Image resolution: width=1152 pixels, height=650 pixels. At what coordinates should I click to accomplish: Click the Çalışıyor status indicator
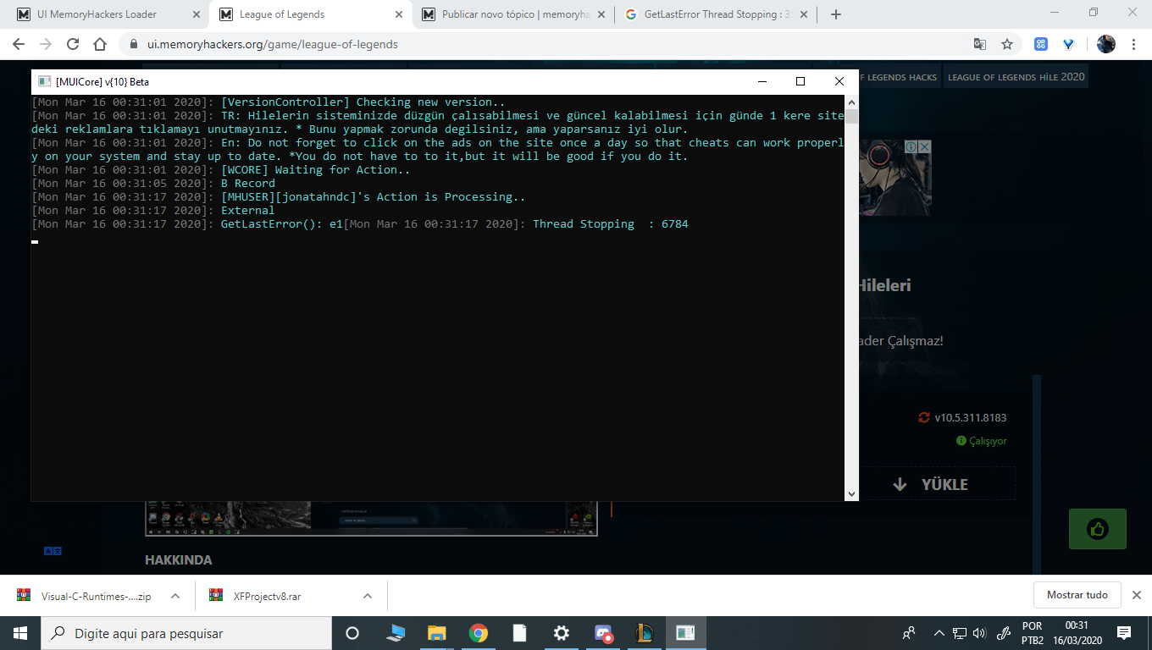[982, 441]
